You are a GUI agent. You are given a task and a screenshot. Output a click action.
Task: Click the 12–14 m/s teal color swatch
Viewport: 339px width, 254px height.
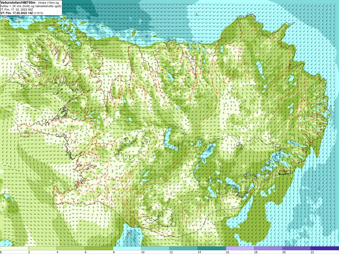point(184,248)
